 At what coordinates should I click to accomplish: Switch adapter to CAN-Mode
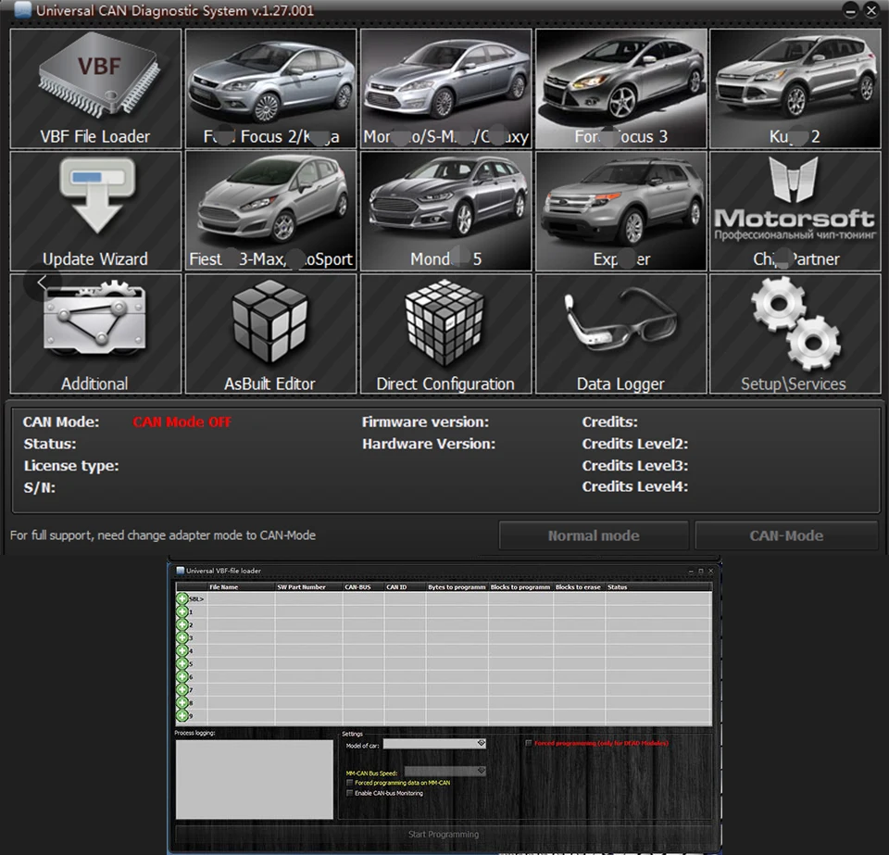[x=786, y=535]
